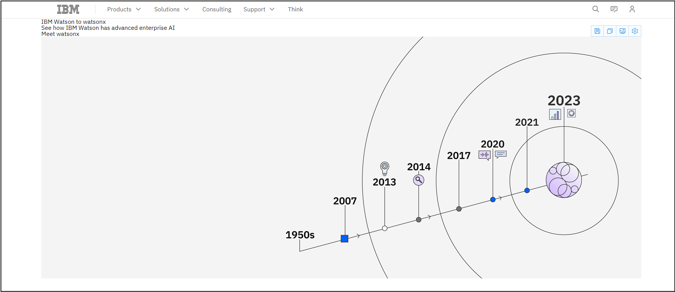Open the site search magnifier
The width and height of the screenshot is (675, 292).
tap(595, 9)
